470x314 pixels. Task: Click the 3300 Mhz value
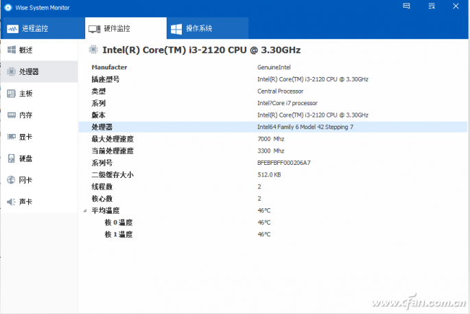[270, 150]
